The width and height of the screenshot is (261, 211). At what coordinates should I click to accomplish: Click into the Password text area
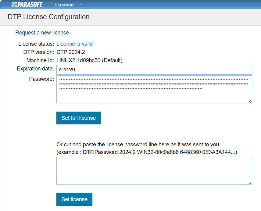tap(154, 89)
